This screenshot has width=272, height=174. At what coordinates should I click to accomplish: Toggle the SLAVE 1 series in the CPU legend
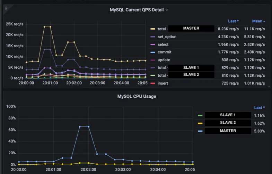tap(228, 115)
